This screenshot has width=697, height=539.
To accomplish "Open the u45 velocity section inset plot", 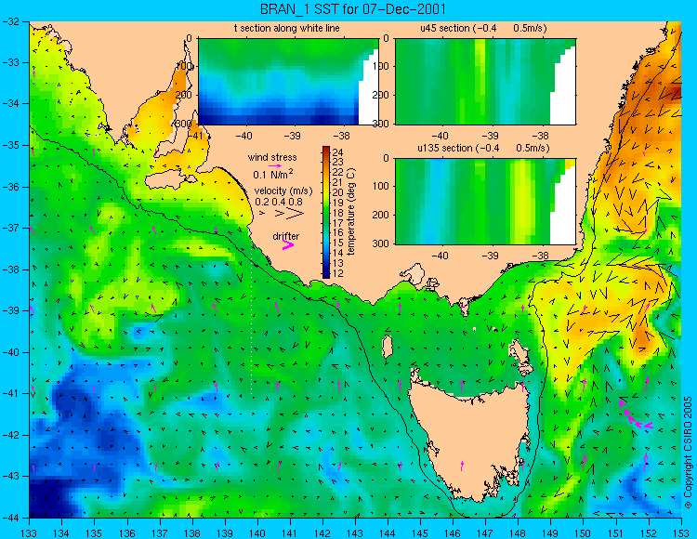I will pos(485,82).
